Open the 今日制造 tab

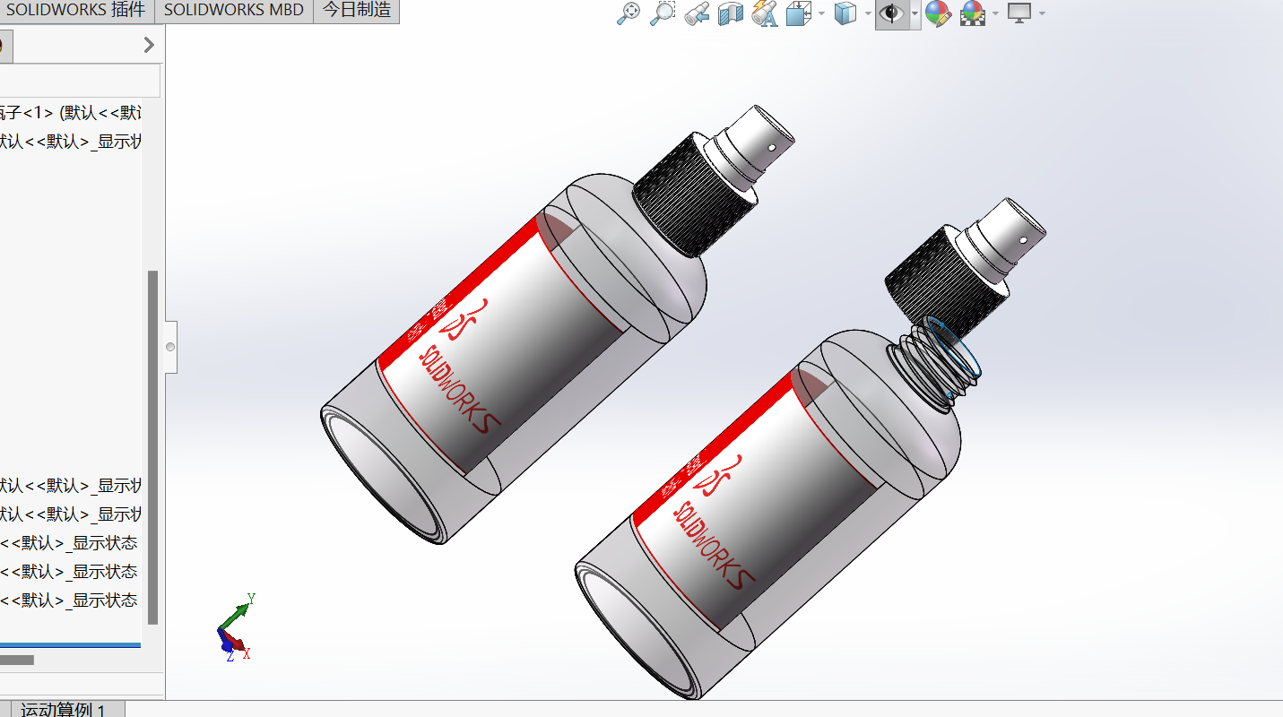tap(357, 11)
